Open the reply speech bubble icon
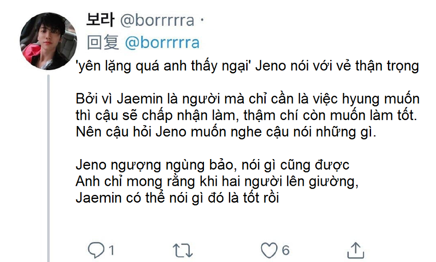 coord(96,250)
